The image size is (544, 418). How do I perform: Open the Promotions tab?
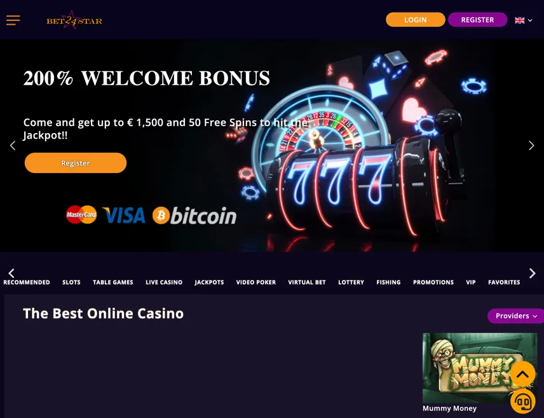[433, 282]
